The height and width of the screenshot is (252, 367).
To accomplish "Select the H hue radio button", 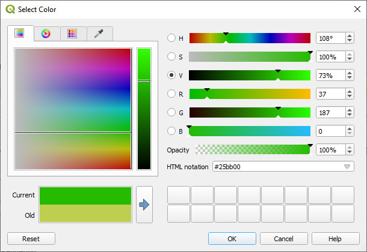I will tap(171, 38).
